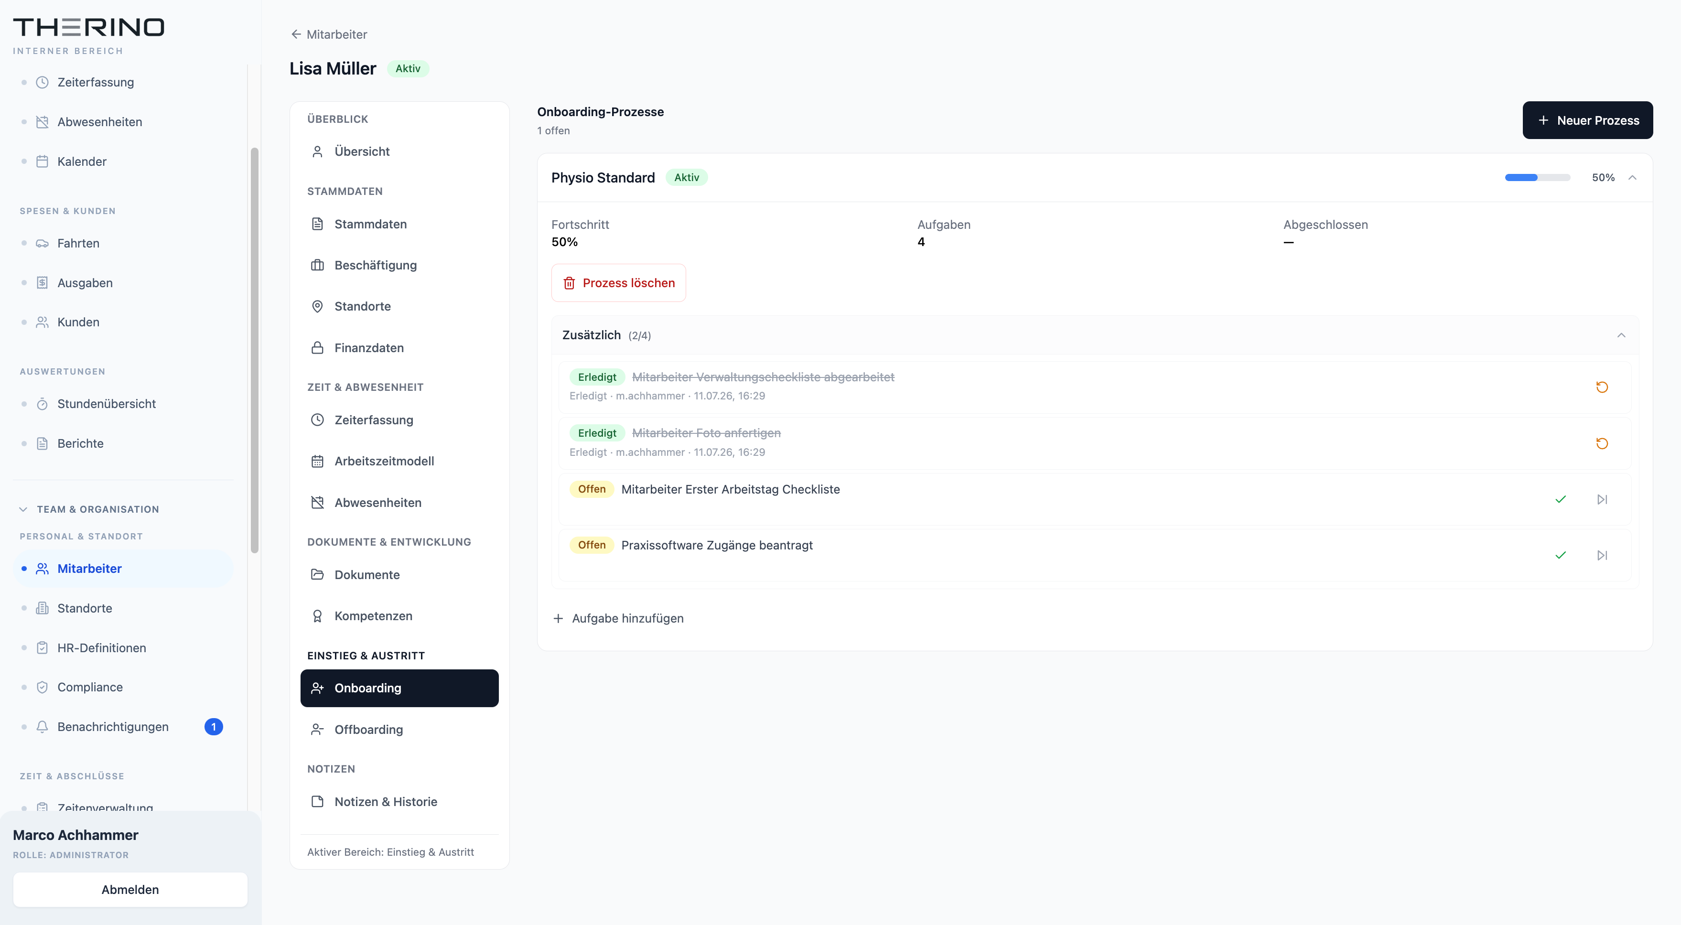The width and height of the screenshot is (1681, 925).
Task: Click the Physio Standard progress bar
Action: (1537, 177)
